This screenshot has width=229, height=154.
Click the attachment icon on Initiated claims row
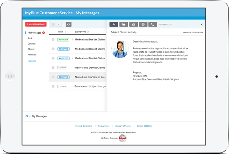click(x=72, y=39)
